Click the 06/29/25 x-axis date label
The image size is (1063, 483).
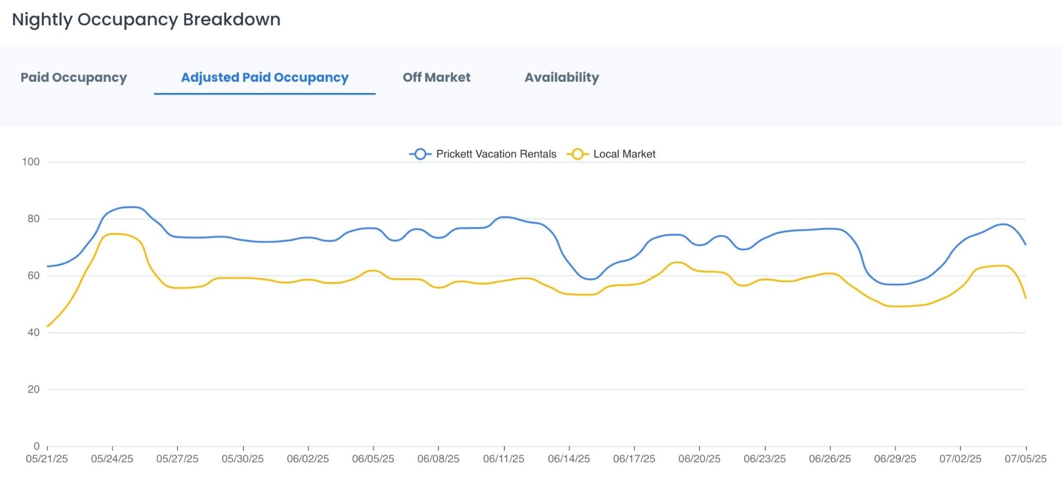895,459
